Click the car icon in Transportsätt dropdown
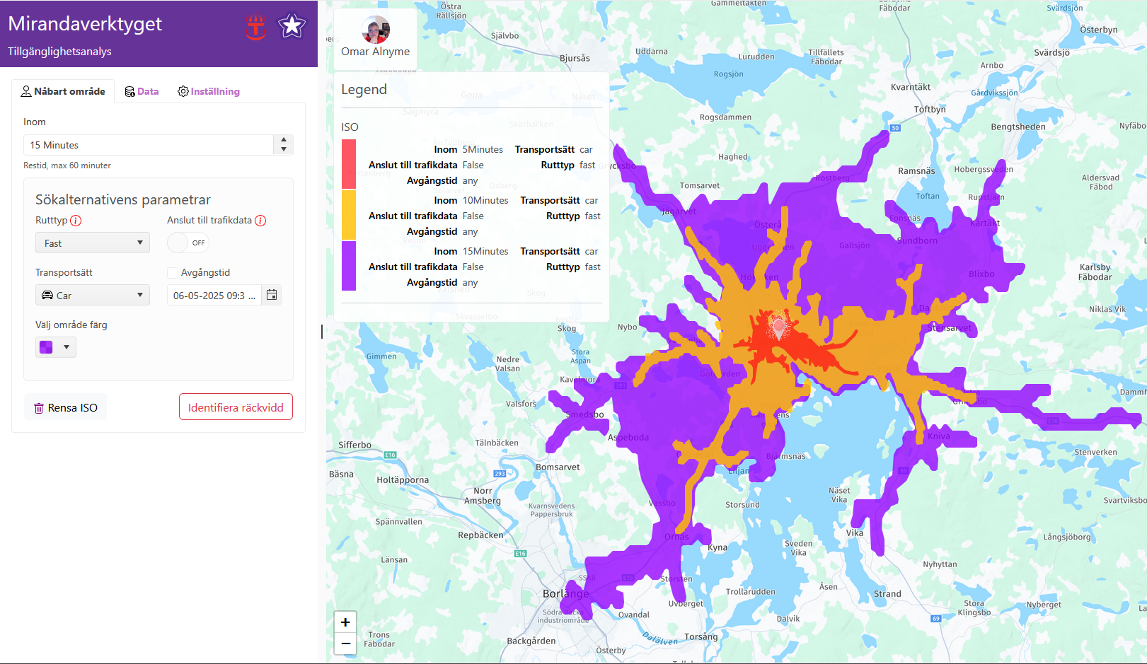 point(47,295)
